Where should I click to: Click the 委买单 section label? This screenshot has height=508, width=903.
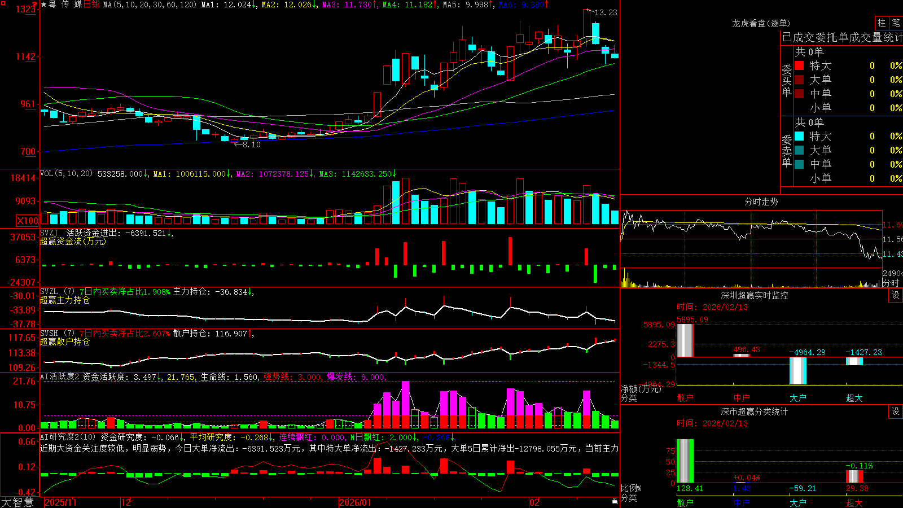tap(787, 80)
